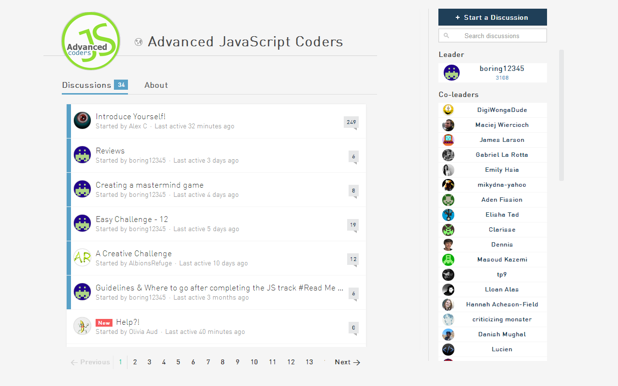Select the Discussions tab
618x386 pixels.
[x=95, y=85]
